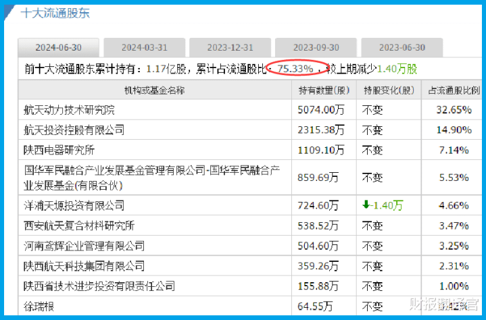Click the 持股变化(股) column header
The width and height of the screenshot is (486, 320).
click(x=389, y=90)
